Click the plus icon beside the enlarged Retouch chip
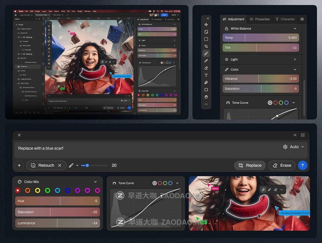The width and height of the screenshot is (322, 243). [19, 165]
